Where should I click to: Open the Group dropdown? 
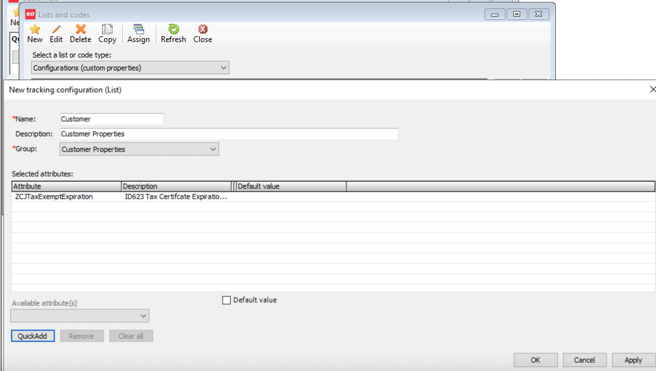pyautogui.click(x=139, y=149)
